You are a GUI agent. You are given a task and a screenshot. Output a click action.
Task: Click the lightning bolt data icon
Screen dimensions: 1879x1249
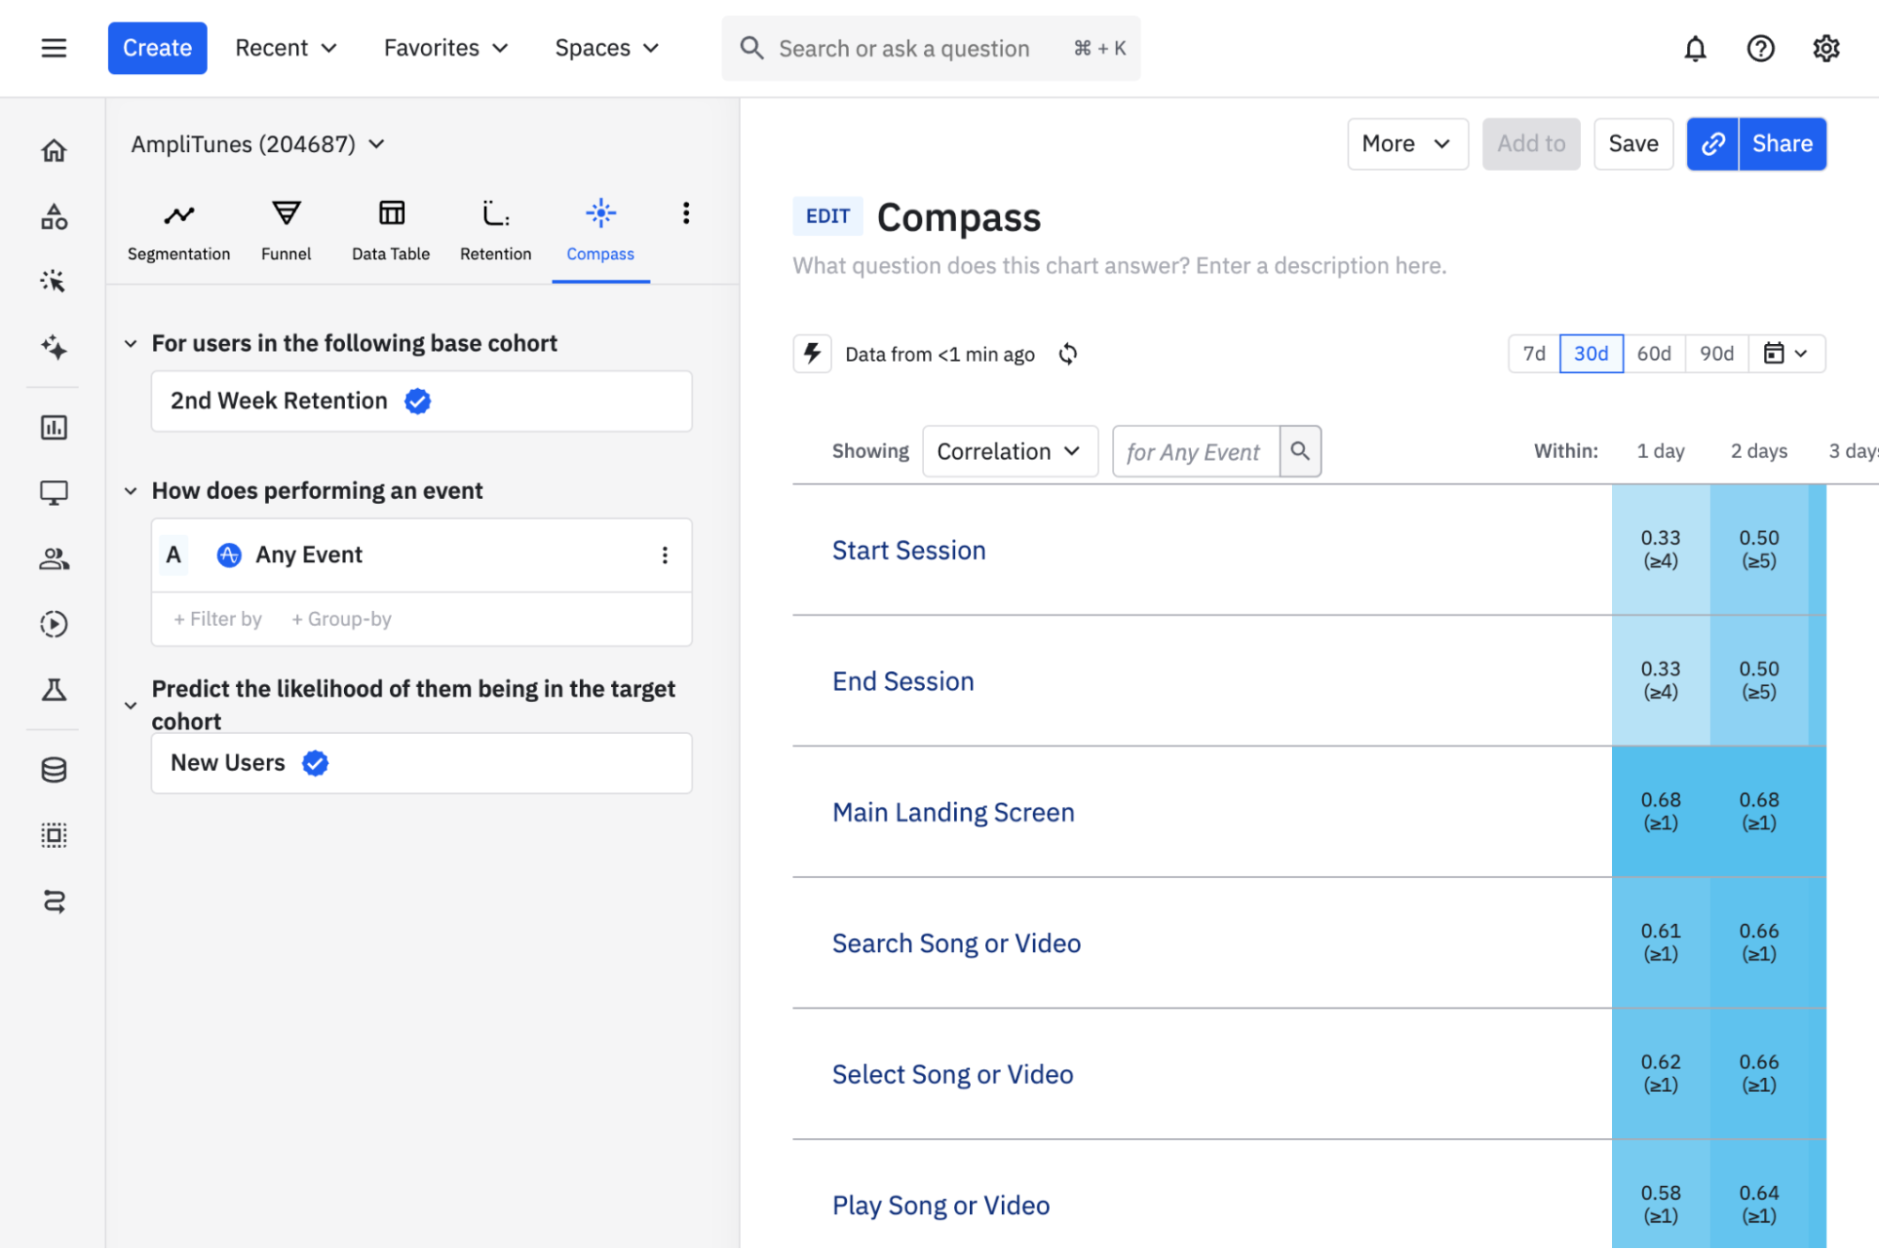pyautogui.click(x=812, y=354)
